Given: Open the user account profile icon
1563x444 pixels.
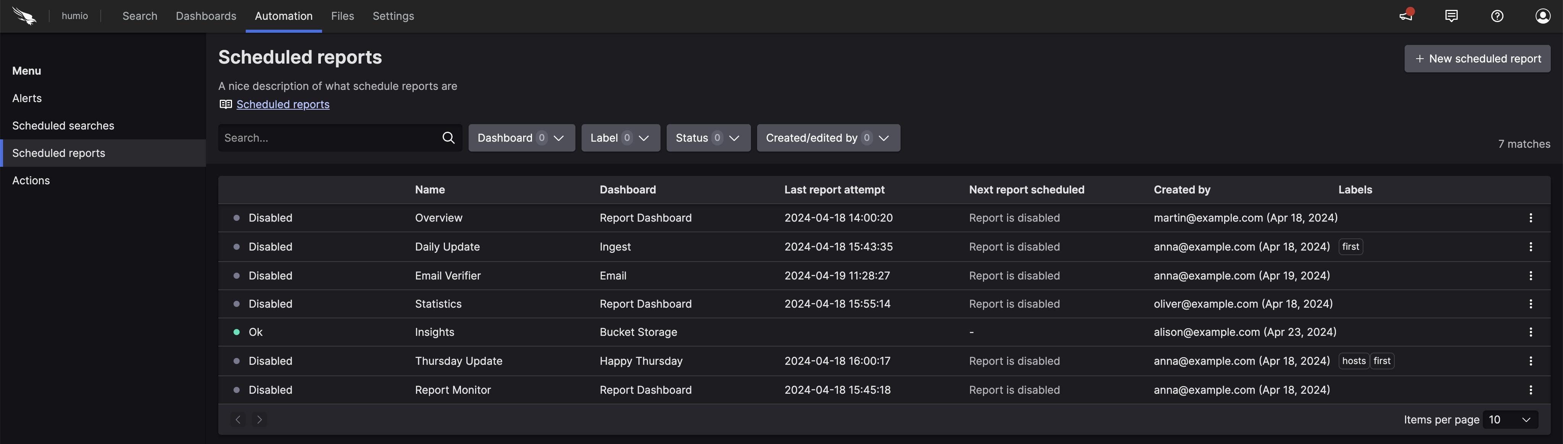Looking at the screenshot, I should 1542,16.
